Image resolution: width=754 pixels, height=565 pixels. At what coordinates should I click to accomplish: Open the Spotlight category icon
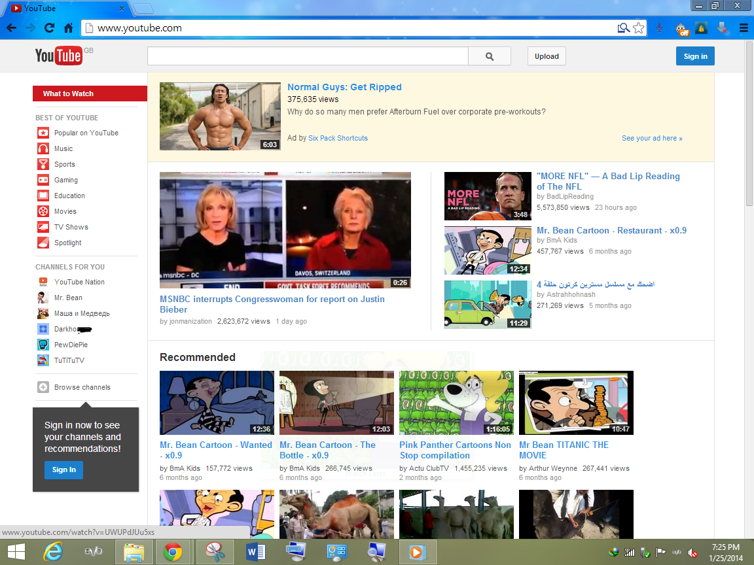43,243
